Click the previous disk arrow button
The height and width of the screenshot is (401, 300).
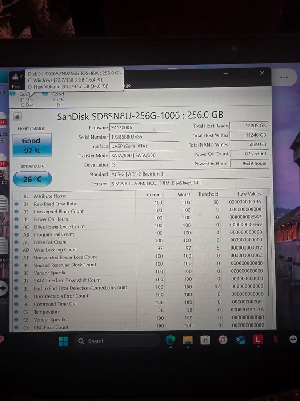[x=17, y=117]
